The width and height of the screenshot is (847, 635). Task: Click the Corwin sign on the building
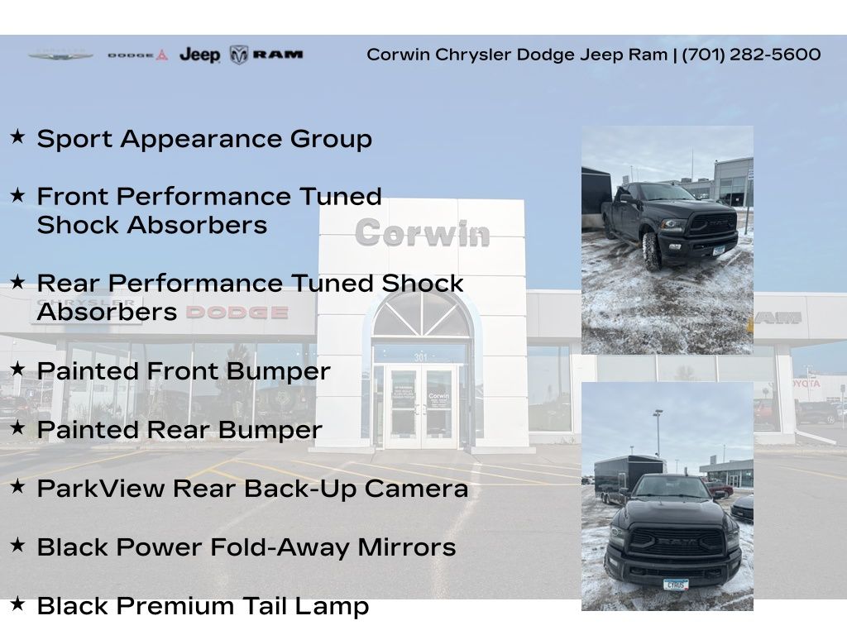pyautogui.click(x=422, y=233)
